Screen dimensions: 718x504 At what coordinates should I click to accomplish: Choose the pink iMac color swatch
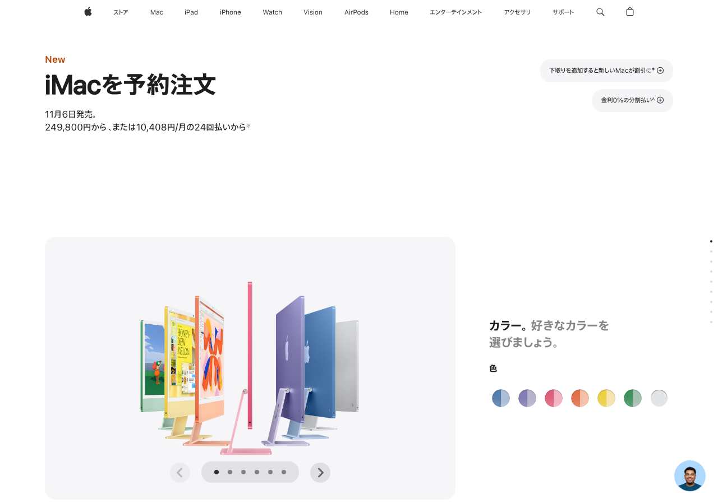[x=554, y=398]
